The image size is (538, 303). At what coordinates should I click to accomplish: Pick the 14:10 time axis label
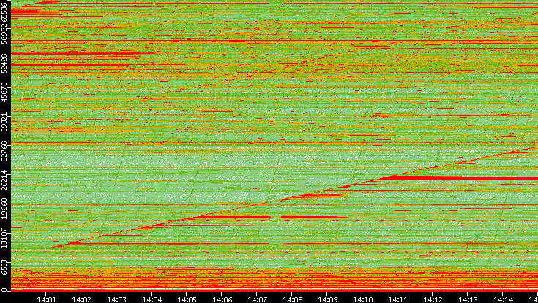[x=362, y=299]
